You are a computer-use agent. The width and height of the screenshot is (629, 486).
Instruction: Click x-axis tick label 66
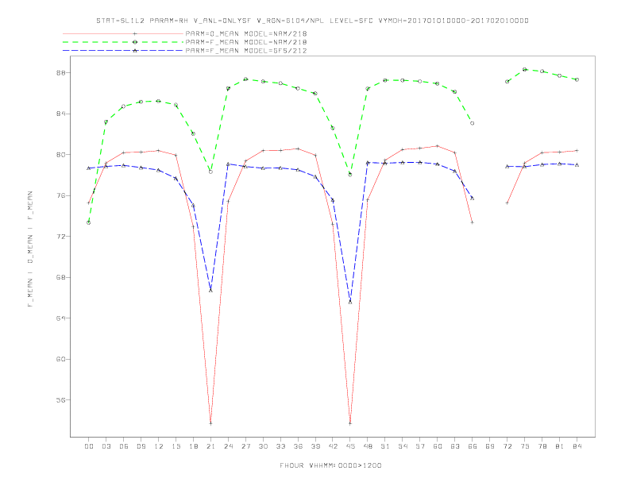click(473, 446)
